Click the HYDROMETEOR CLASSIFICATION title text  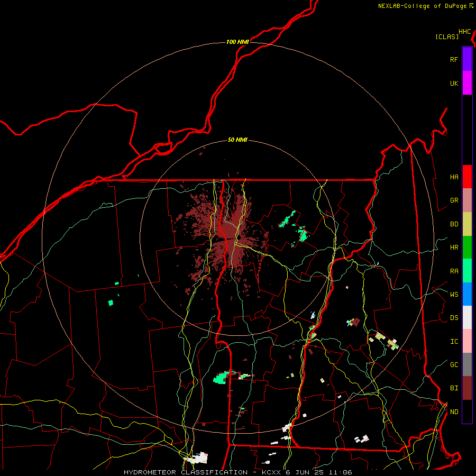[186, 472]
